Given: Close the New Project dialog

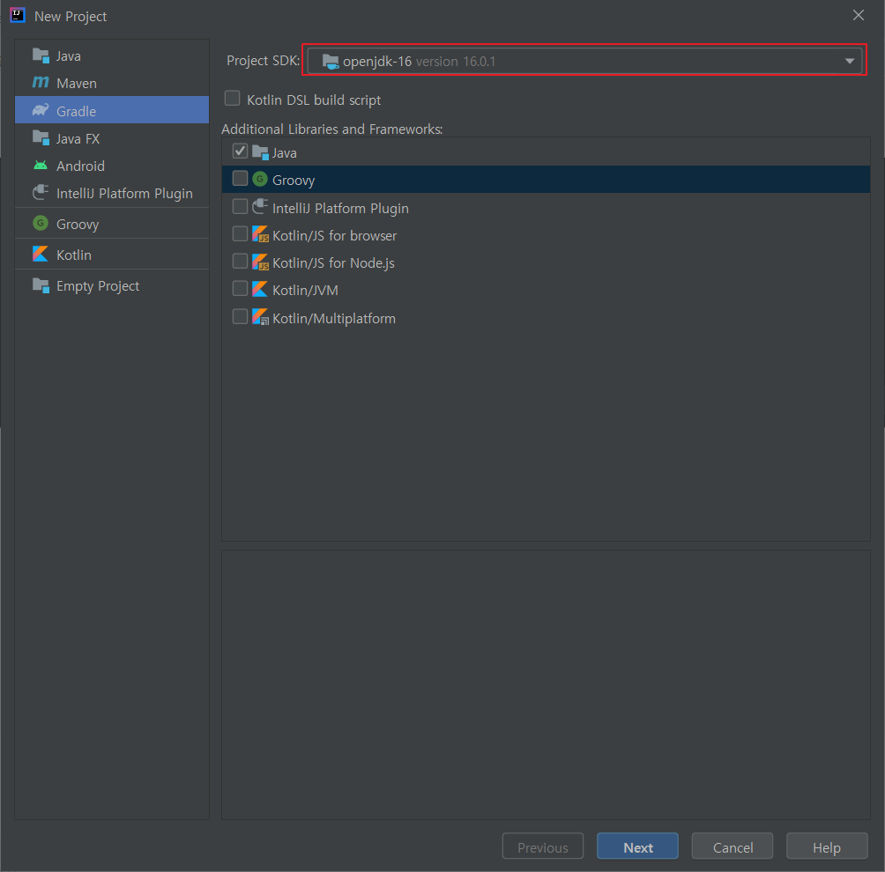Looking at the screenshot, I should (859, 15).
